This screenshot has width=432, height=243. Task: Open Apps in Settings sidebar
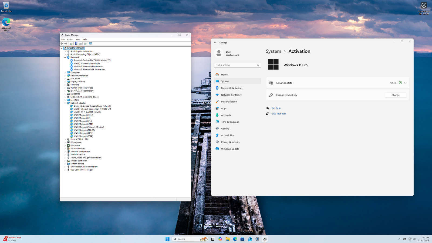(238, 108)
